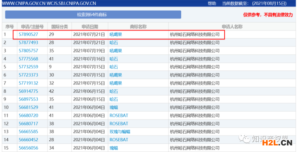The width and height of the screenshot is (298, 152).
Task: Open application number 57877493
Action: coord(28,42)
